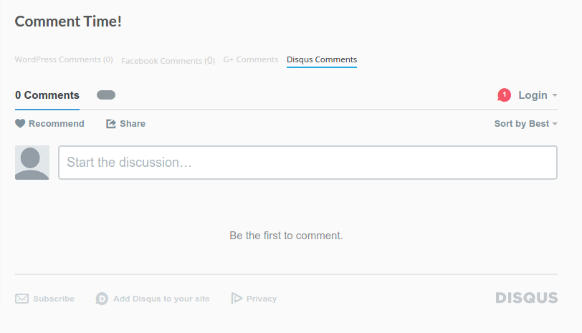Switch to Facebook Comments tab

(168, 61)
